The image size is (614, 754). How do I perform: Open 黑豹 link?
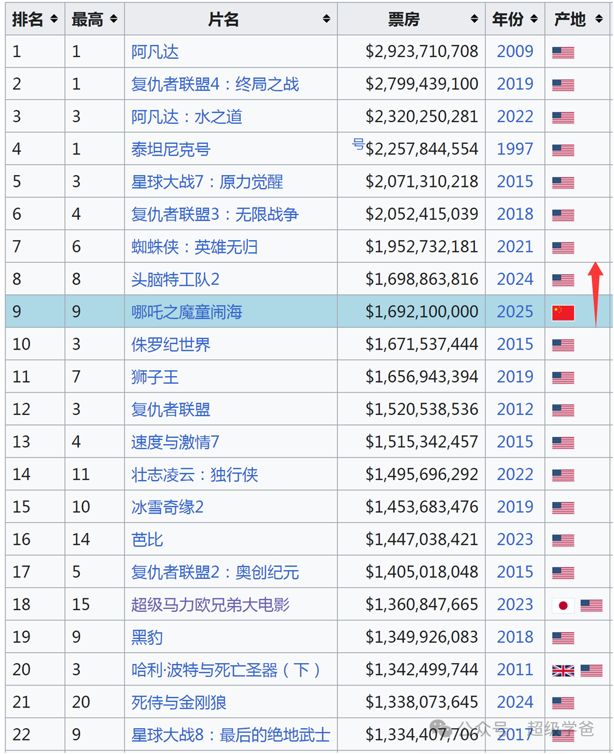click(147, 637)
